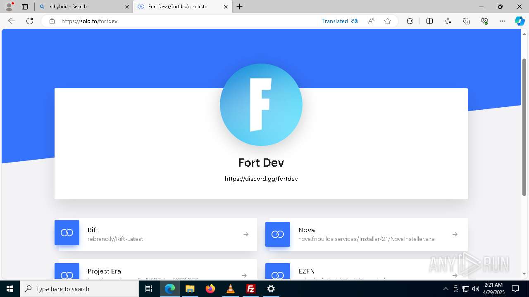Screen dimensions: 529x297
Task: Open the Nova installer link card
Action: 367,234
